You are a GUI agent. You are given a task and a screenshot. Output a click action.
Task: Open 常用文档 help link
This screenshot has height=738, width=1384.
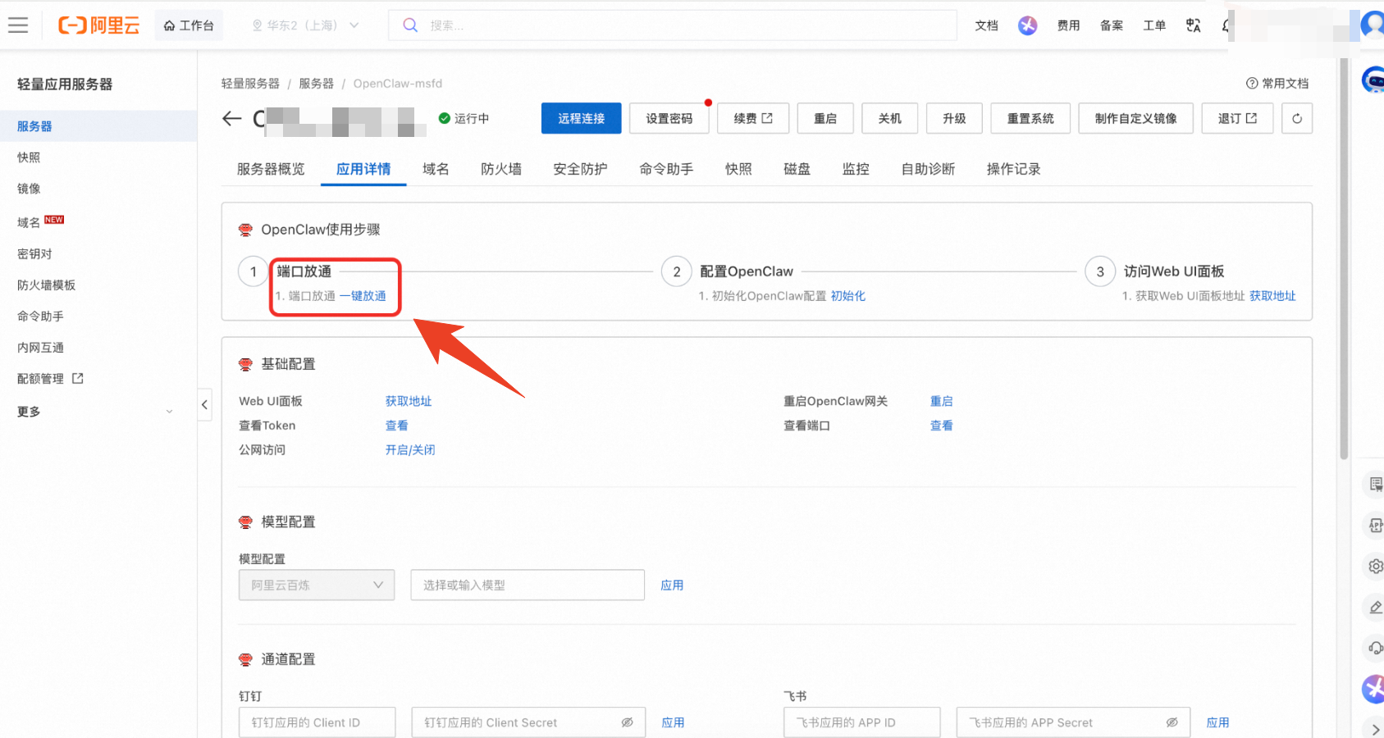[x=1277, y=84]
